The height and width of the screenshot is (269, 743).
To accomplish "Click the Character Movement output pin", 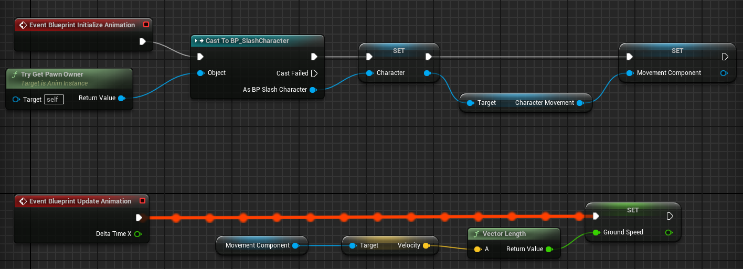I will [580, 103].
